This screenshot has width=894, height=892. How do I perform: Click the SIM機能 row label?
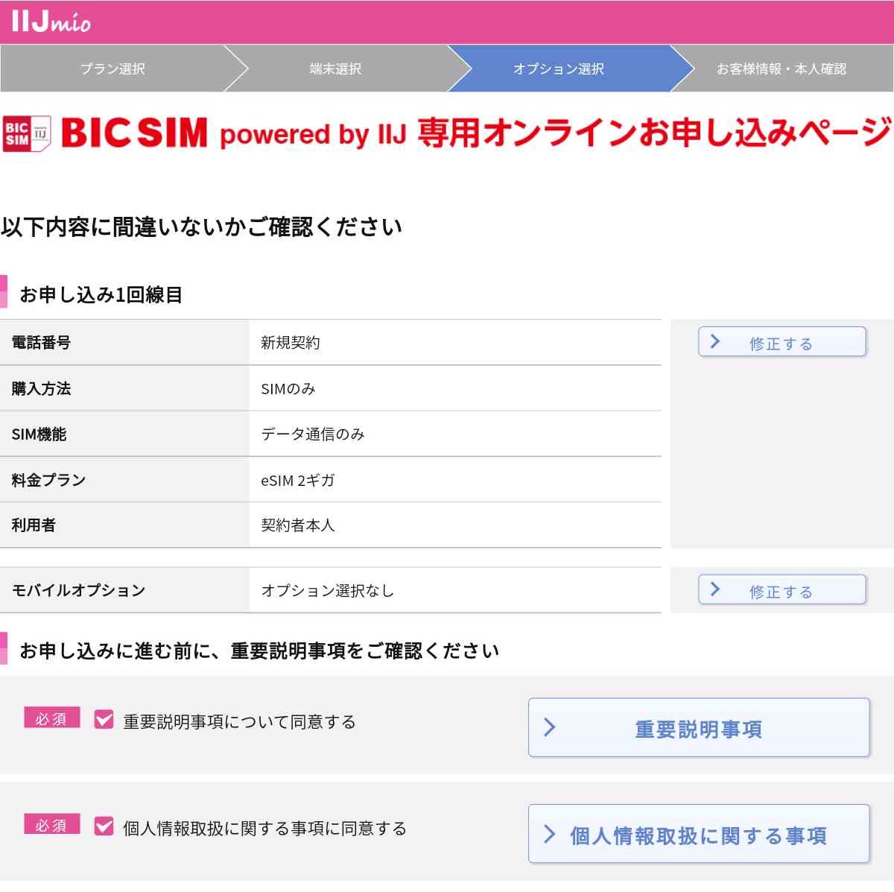(39, 434)
